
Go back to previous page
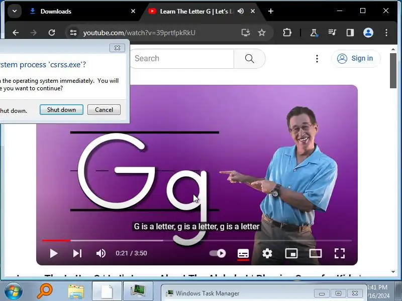click(16, 33)
